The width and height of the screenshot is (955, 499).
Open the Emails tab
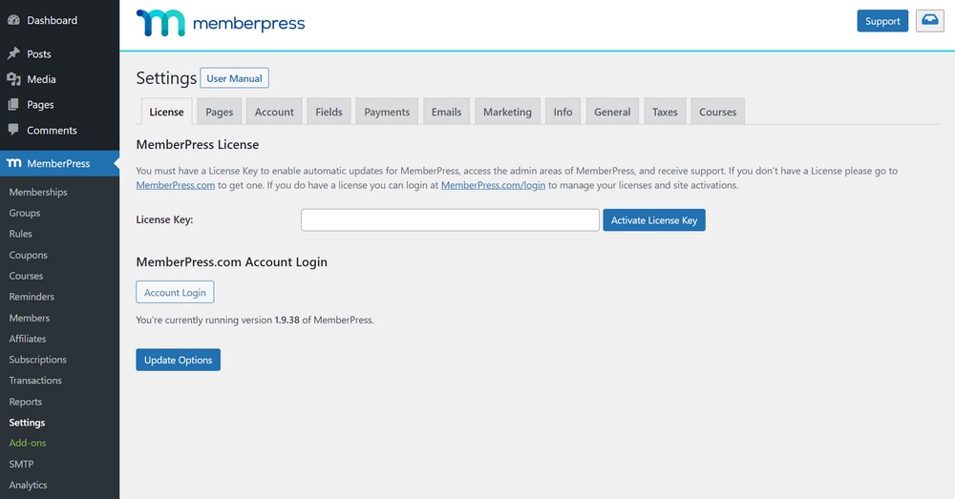(x=446, y=112)
